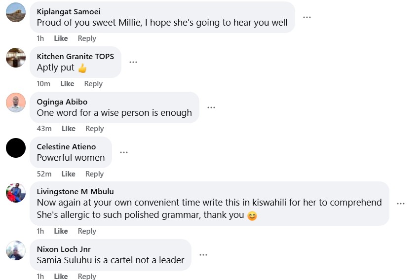Like Livingstone M Mbulu's comment
Image resolution: width=420 pixels, height=280 pixels.
61,231
